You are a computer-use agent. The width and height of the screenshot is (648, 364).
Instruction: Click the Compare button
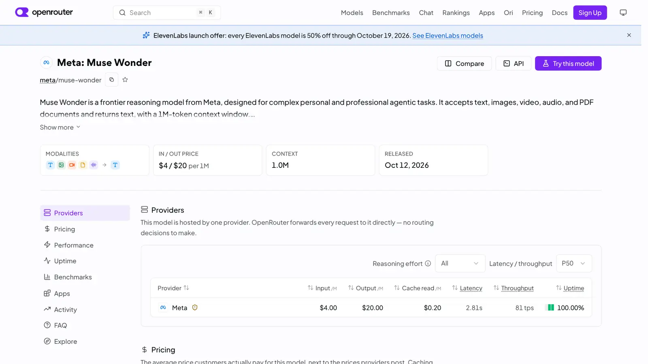point(464,63)
